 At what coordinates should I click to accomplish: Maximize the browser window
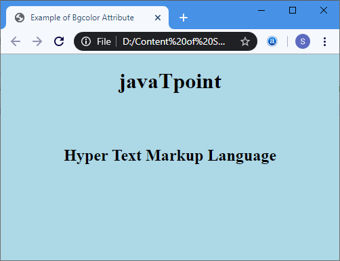pyautogui.click(x=293, y=10)
